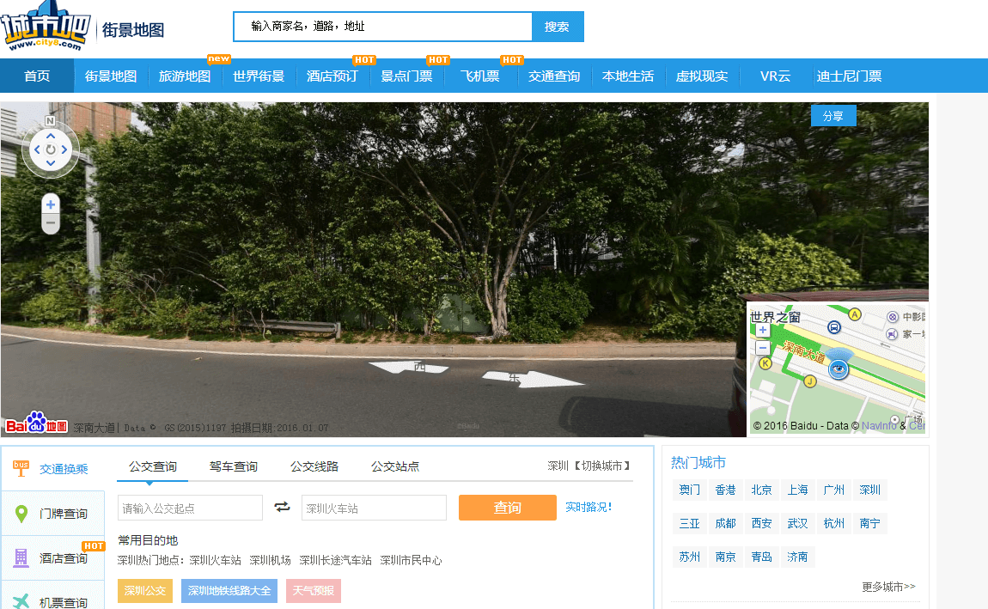This screenshot has height=609, width=988.
Task: Swap origin and destination with the exchange arrows
Action: coord(283,507)
